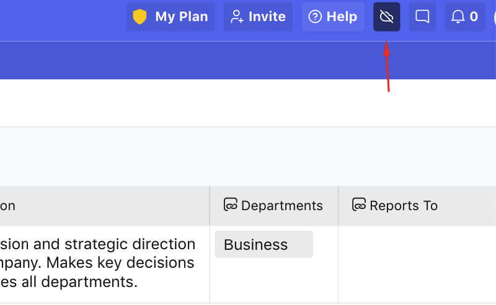Image resolution: width=496 pixels, height=305 pixels.
Task: Click the link icon in Departments header
Action: point(231,205)
